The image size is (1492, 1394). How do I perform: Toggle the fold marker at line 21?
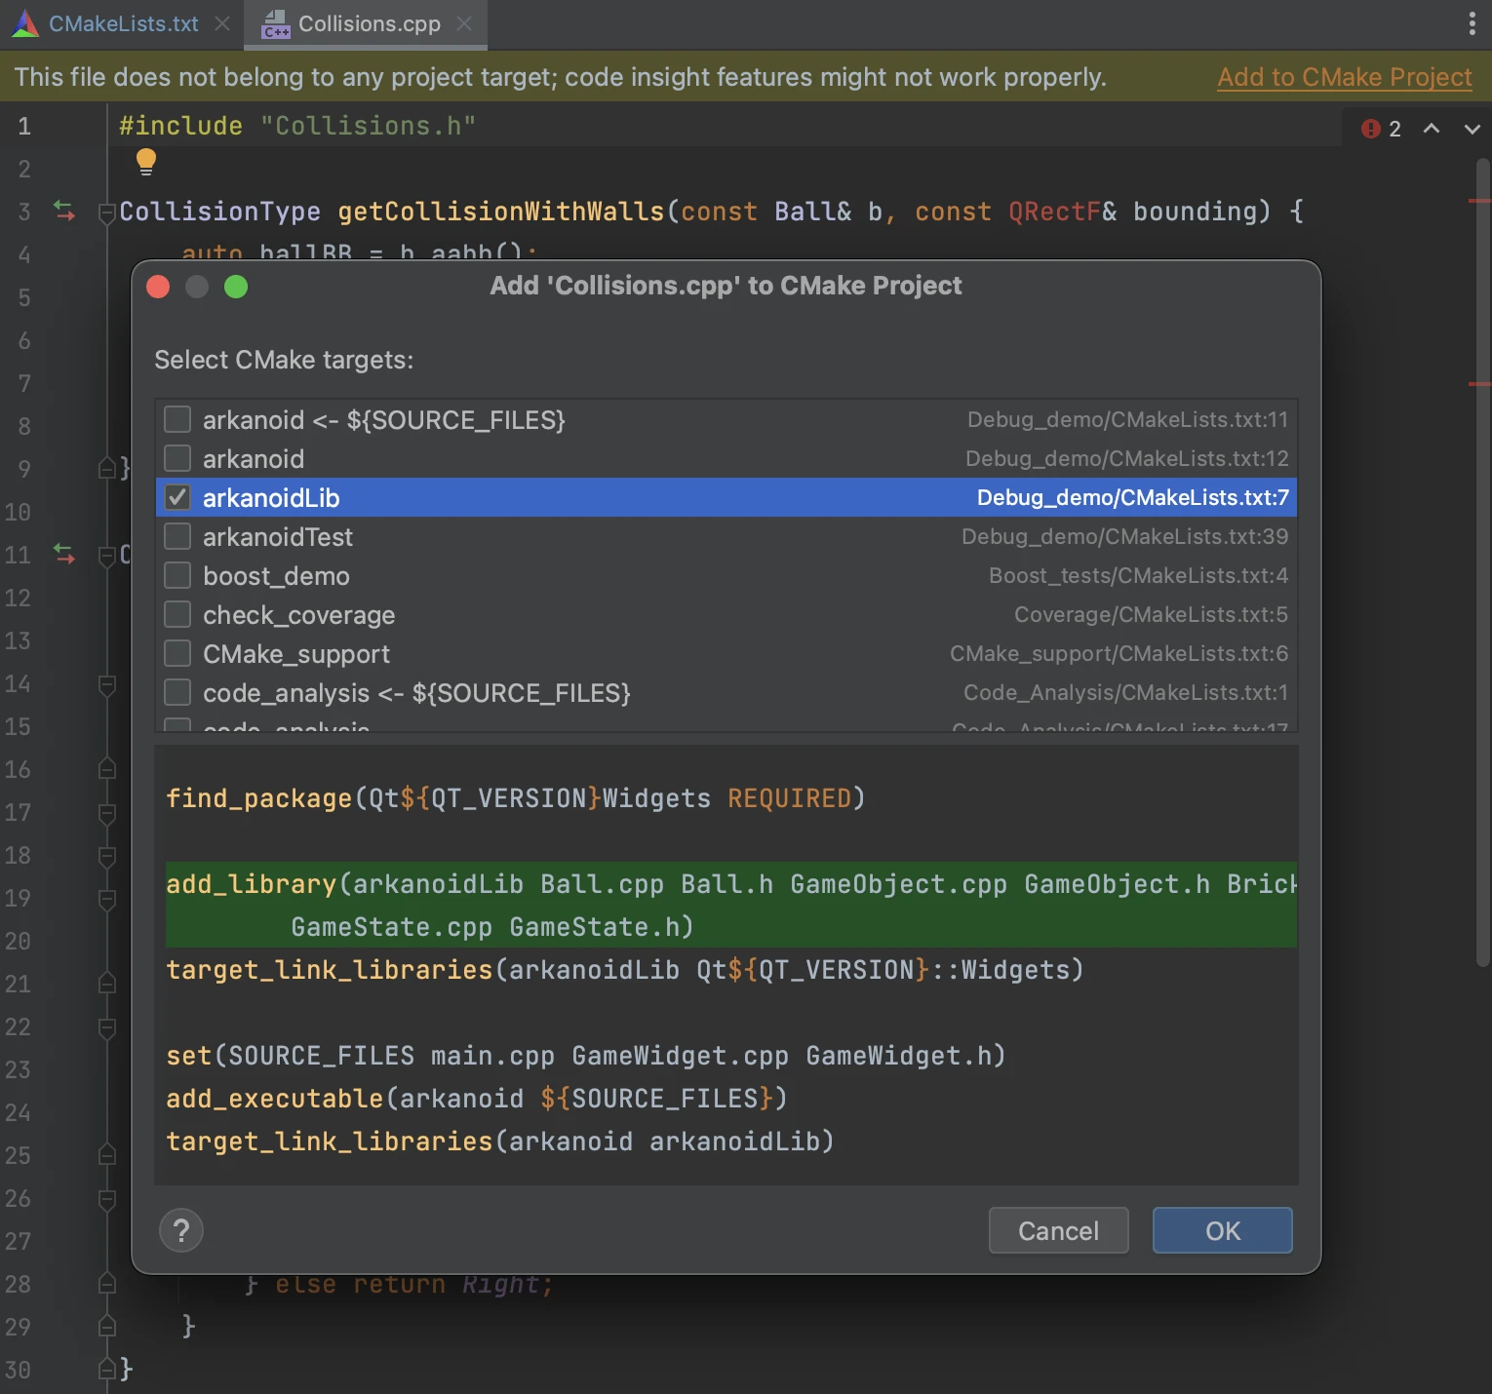107,984
